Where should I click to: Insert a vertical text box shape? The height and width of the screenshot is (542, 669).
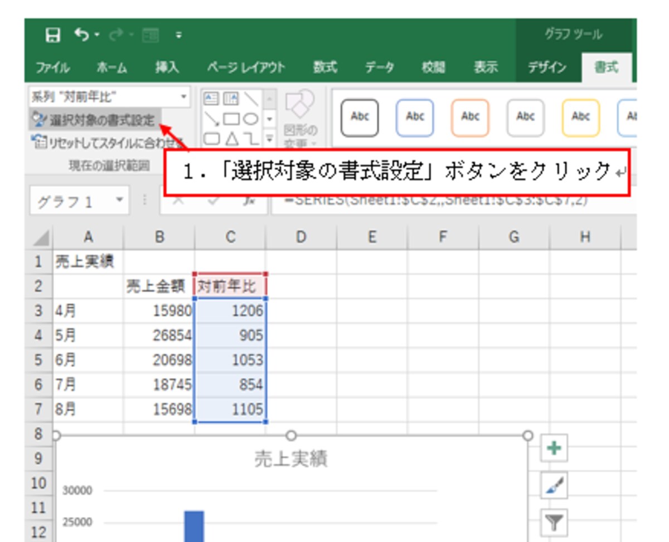(x=231, y=99)
